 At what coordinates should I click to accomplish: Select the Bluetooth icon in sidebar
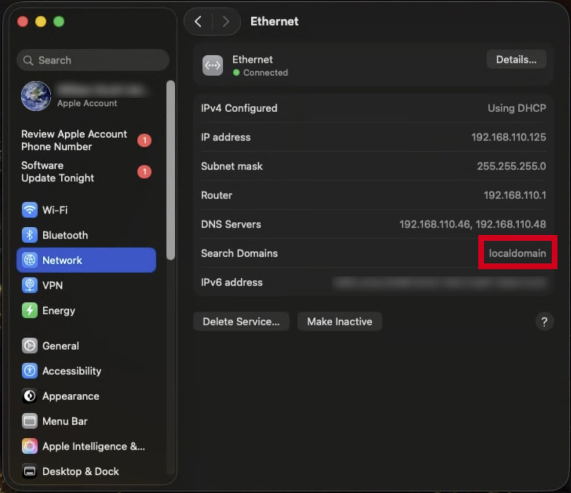30,235
